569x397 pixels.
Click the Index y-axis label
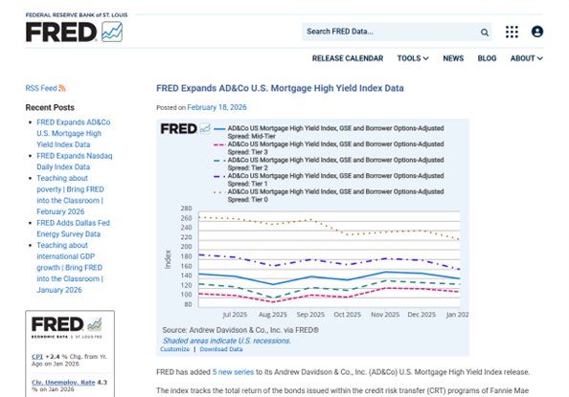(168, 259)
